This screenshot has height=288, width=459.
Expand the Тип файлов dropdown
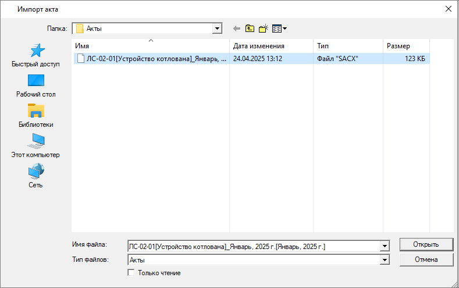384,260
